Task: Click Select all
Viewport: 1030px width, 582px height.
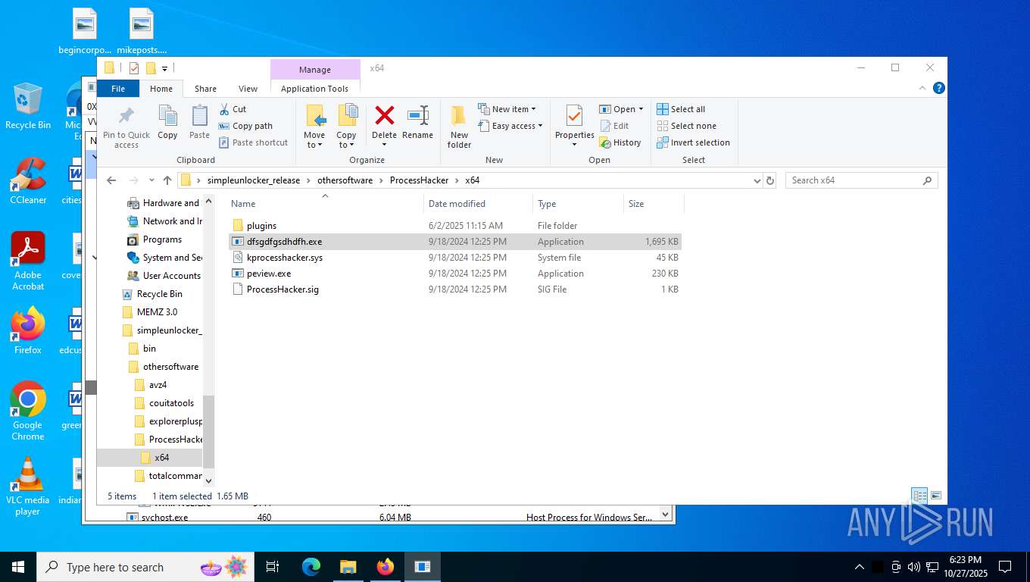Action: click(x=681, y=109)
